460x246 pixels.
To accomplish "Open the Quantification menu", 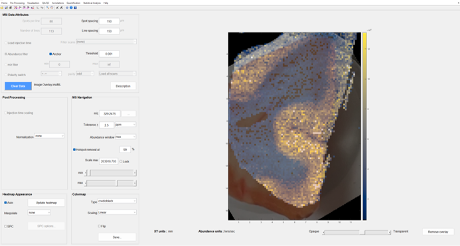I will 73,3.
